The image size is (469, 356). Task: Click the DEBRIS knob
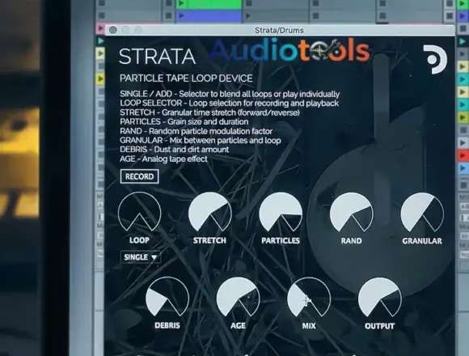pyautogui.click(x=167, y=297)
